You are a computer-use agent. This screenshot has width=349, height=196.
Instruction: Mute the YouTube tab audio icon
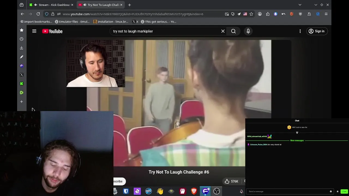tap(85, 5)
